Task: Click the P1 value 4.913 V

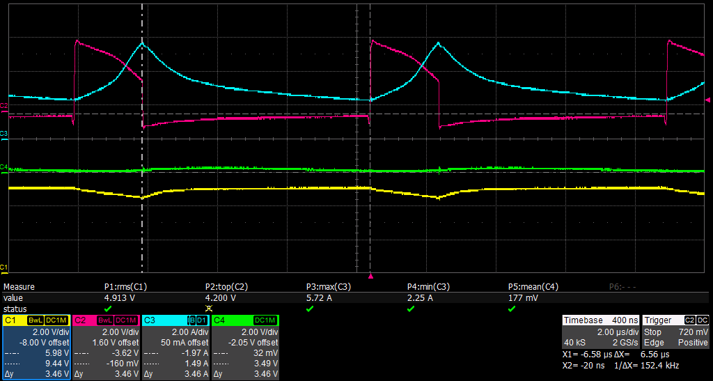Action: [x=120, y=298]
